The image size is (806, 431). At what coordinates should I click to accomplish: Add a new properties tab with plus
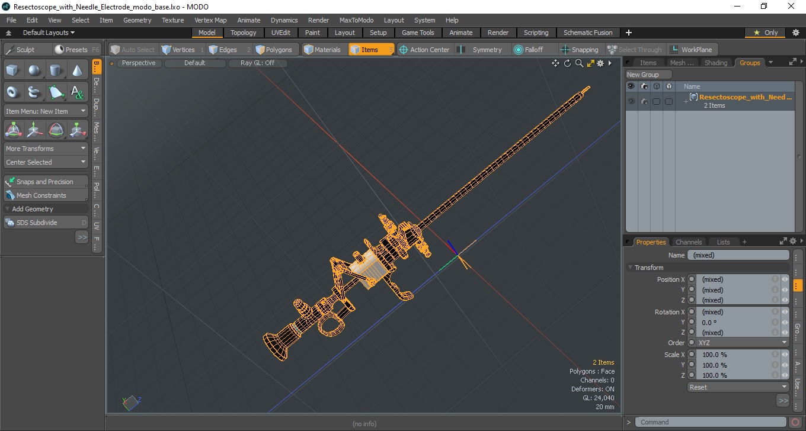[744, 242]
